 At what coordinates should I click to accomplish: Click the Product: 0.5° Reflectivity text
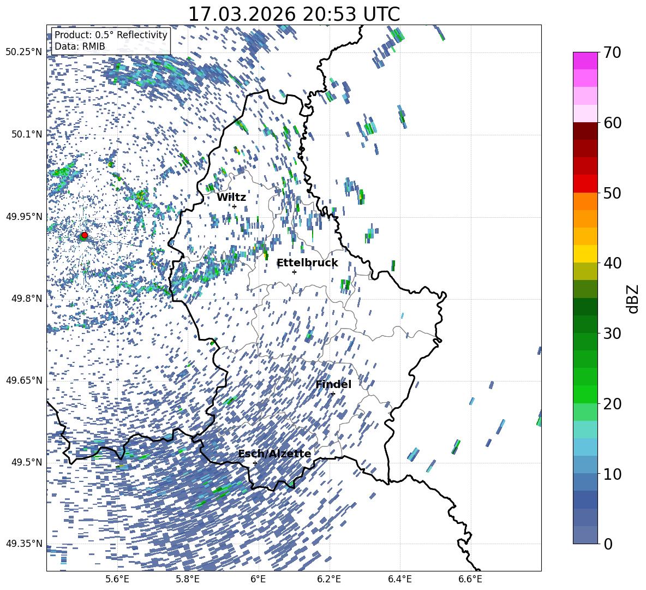pos(111,35)
